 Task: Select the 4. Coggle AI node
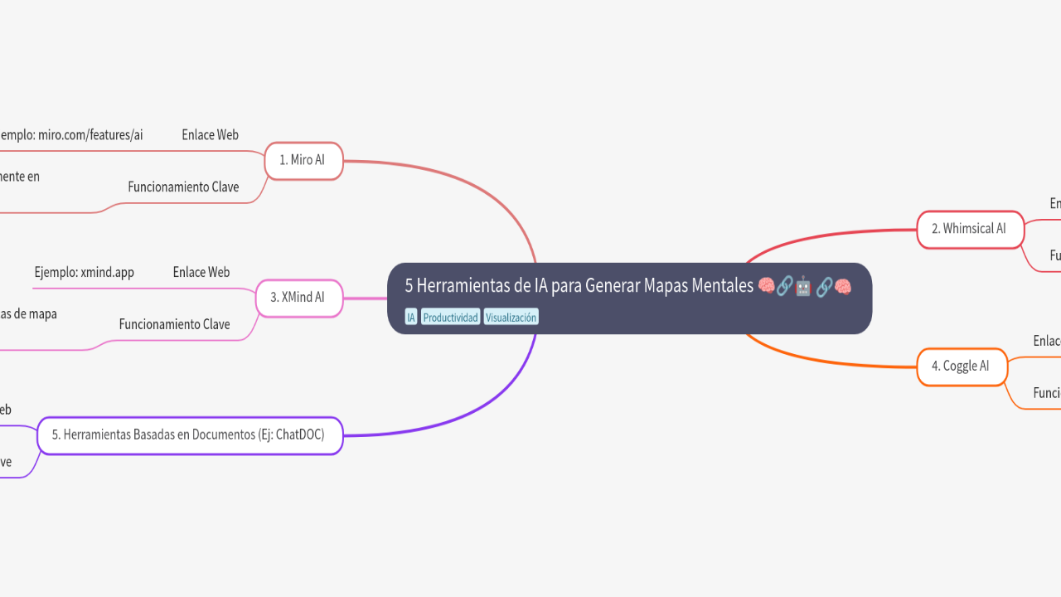click(962, 366)
